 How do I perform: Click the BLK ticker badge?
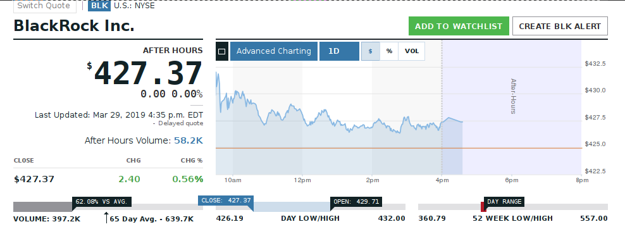[99, 6]
